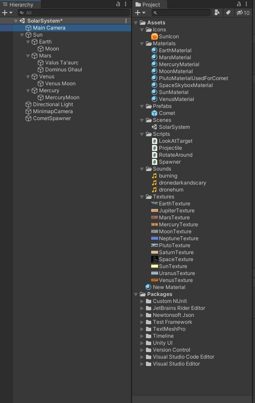The height and width of the screenshot is (403, 255).
Task: Select the NeptuneTexture blue thumbnail
Action: (155, 238)
